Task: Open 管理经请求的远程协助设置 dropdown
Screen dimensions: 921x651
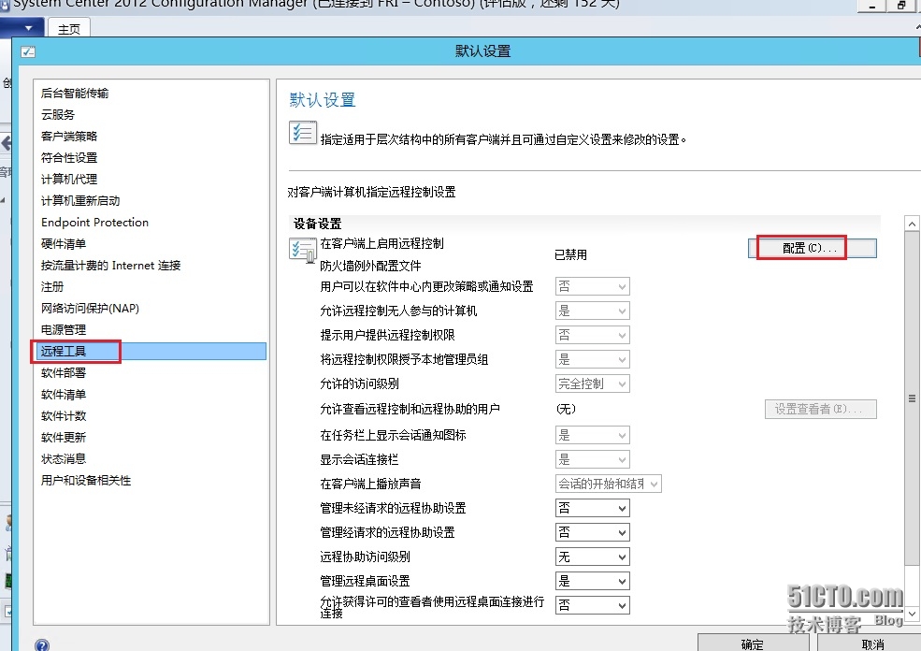Action: click(592, 532)
